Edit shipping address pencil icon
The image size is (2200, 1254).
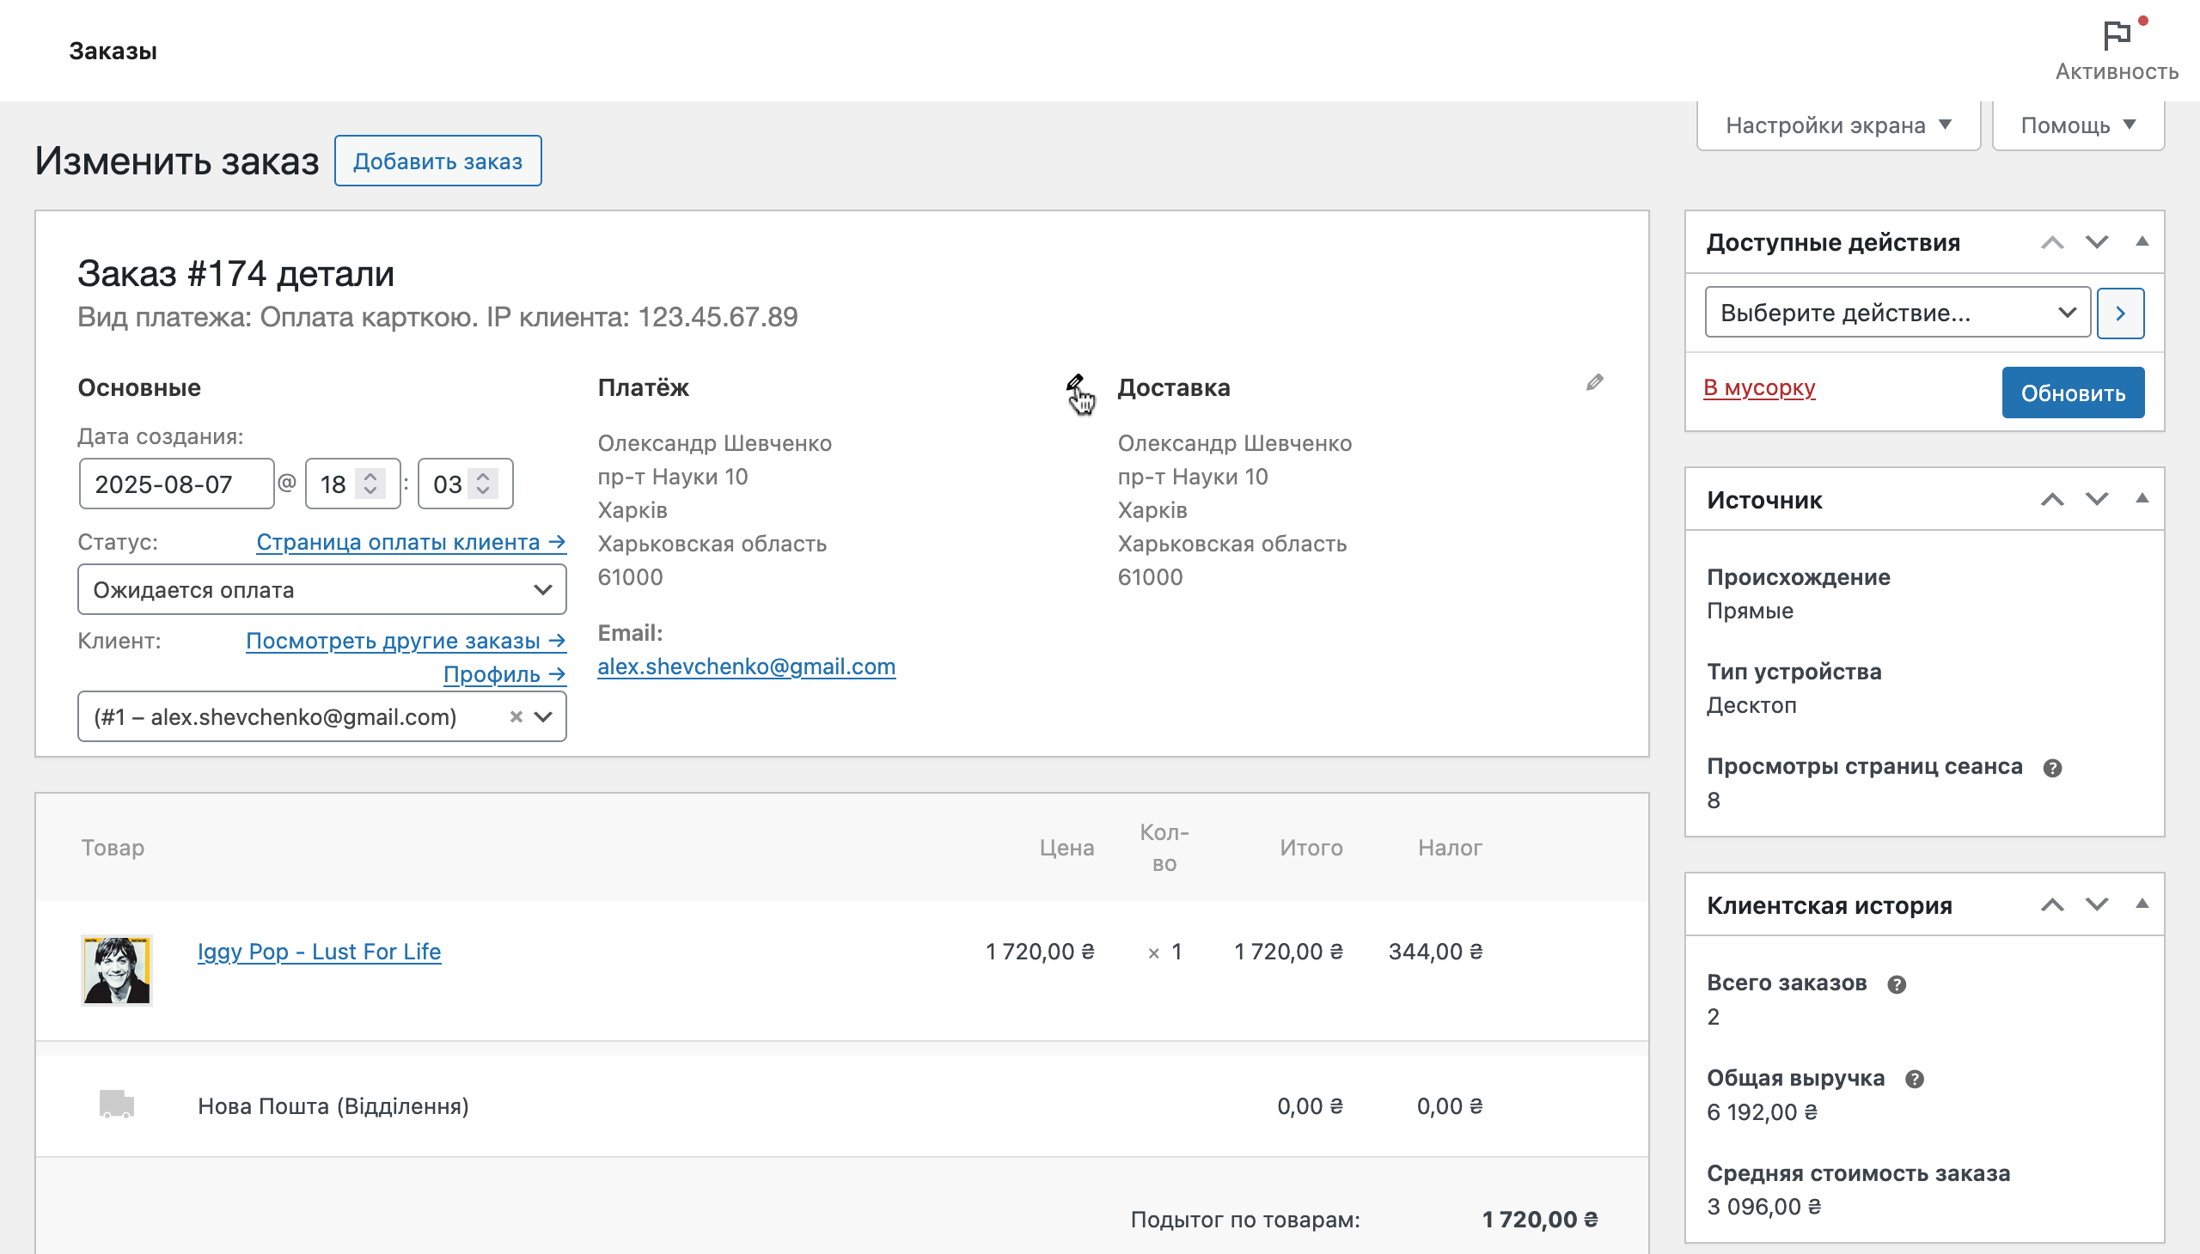pyautogui.click(x=1594, y=382)
